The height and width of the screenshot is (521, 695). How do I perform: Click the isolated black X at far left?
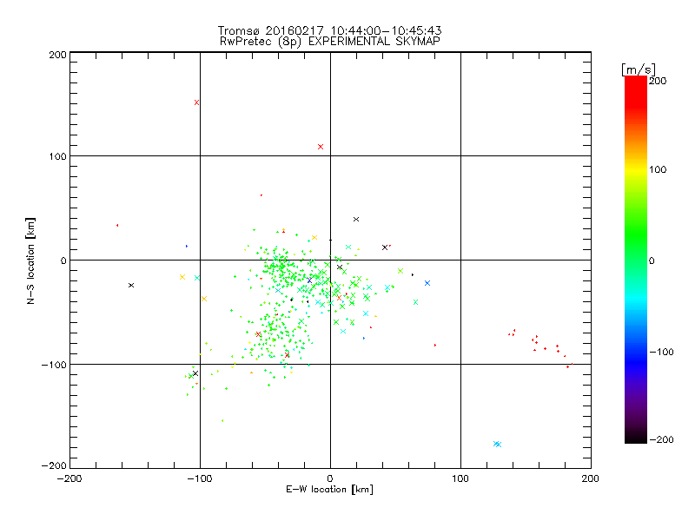[131, 286]
